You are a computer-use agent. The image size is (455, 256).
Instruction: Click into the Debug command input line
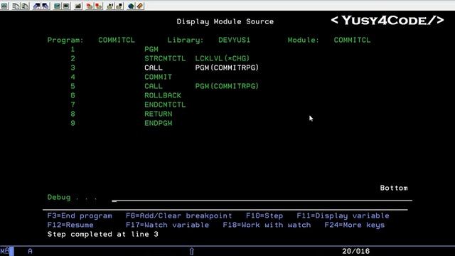[x=262, y=198]
